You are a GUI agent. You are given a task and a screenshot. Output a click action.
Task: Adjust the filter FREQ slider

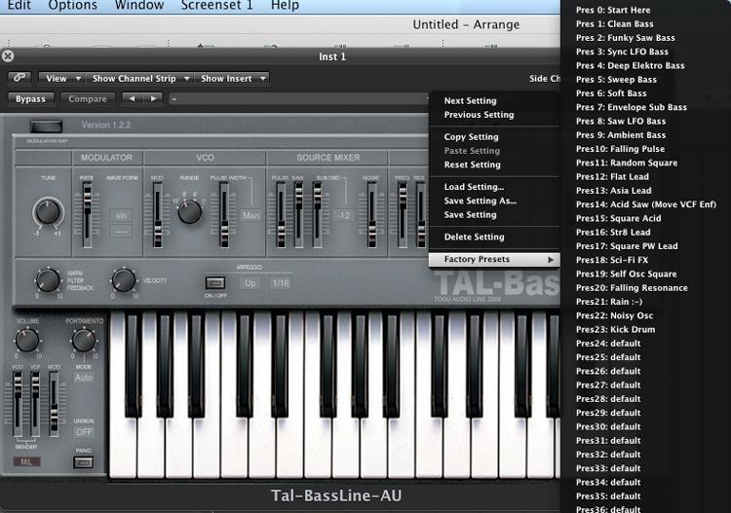(x=402, y=215)
